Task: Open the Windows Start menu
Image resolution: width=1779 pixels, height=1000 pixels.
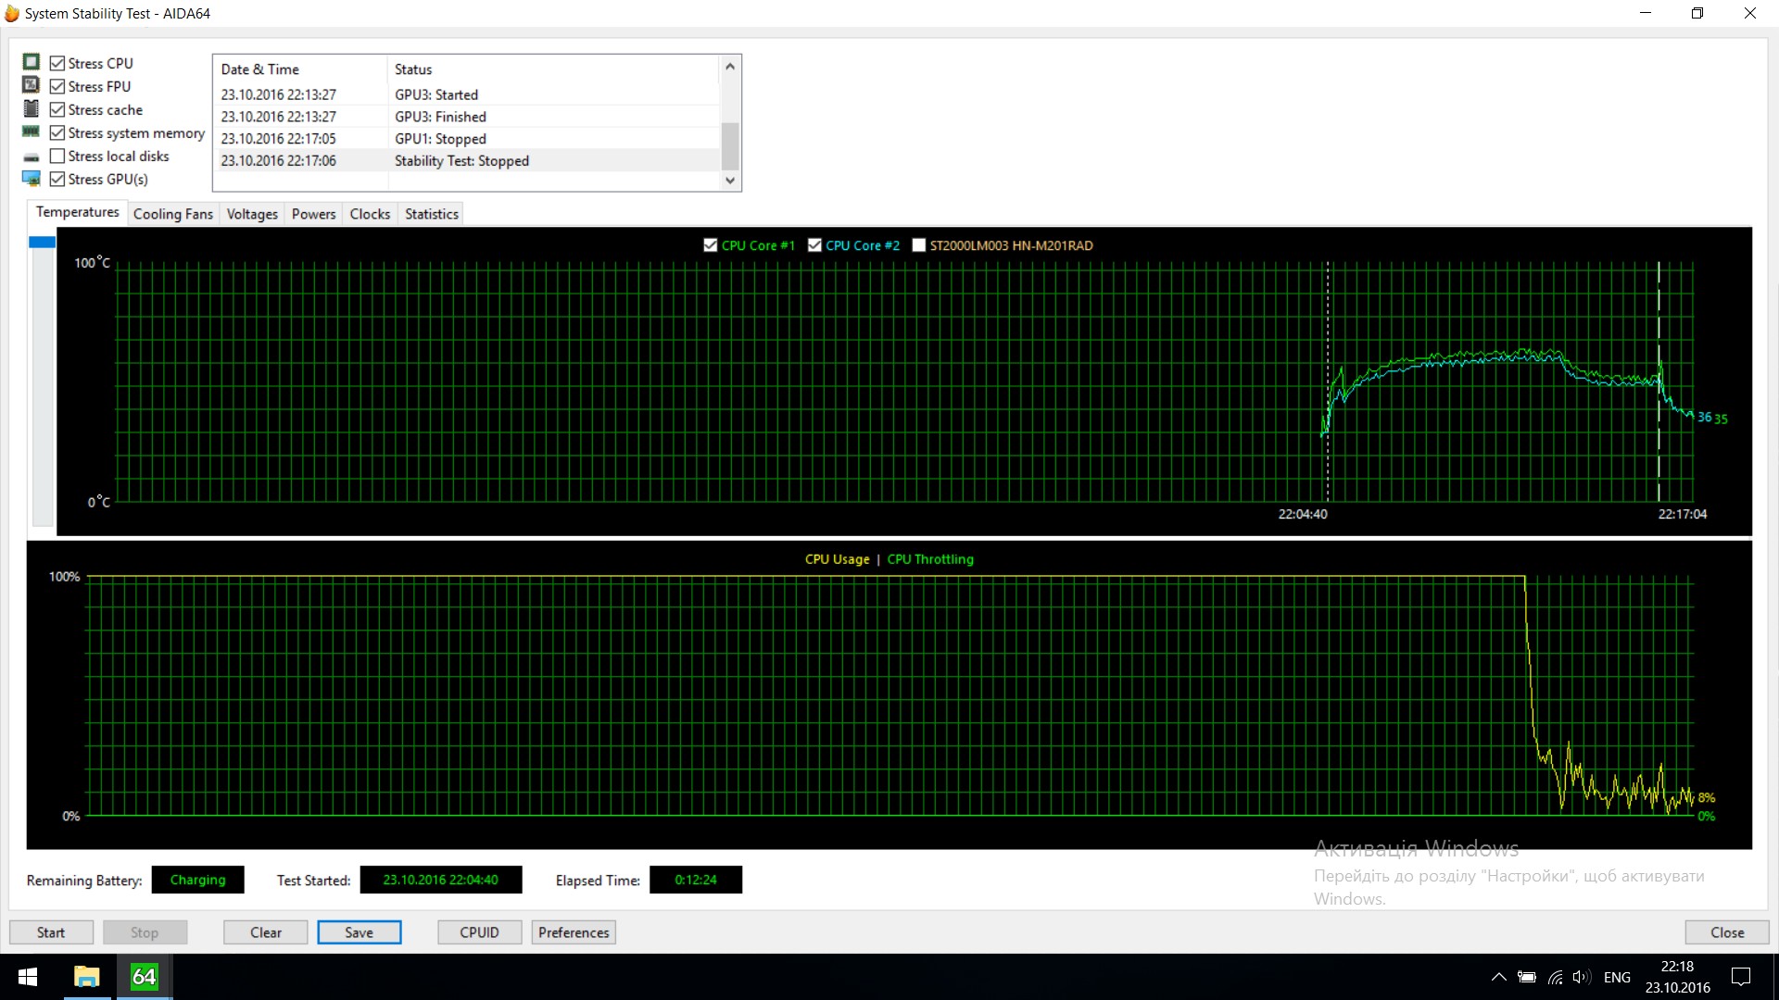Action: pos(28,977)
